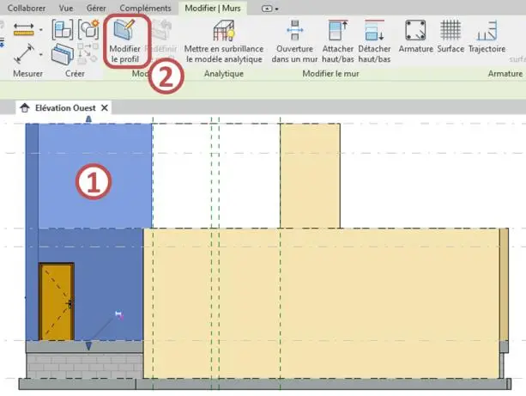The width and height of the screenshot is (526, 396).
Task: Click the Trajectoire reinforcement tool
Action: point(487,36)
